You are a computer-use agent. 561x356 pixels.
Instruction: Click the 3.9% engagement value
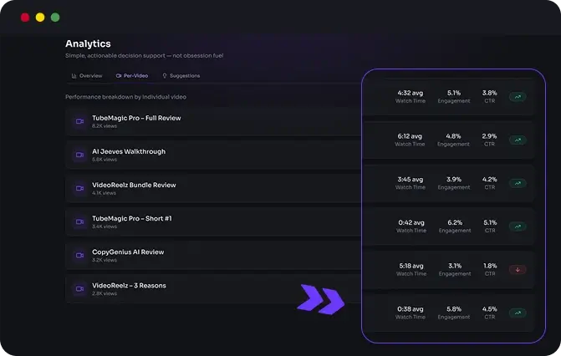click(454, 180)
